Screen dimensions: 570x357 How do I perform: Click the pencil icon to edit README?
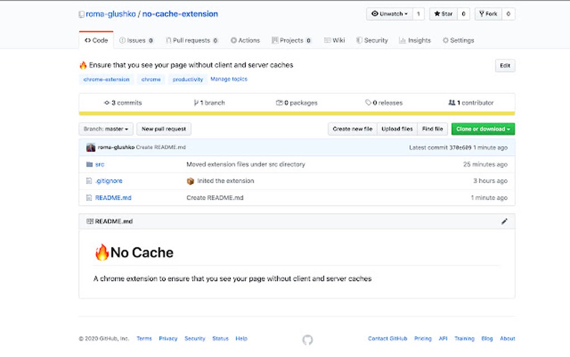[x=505, y=221]
